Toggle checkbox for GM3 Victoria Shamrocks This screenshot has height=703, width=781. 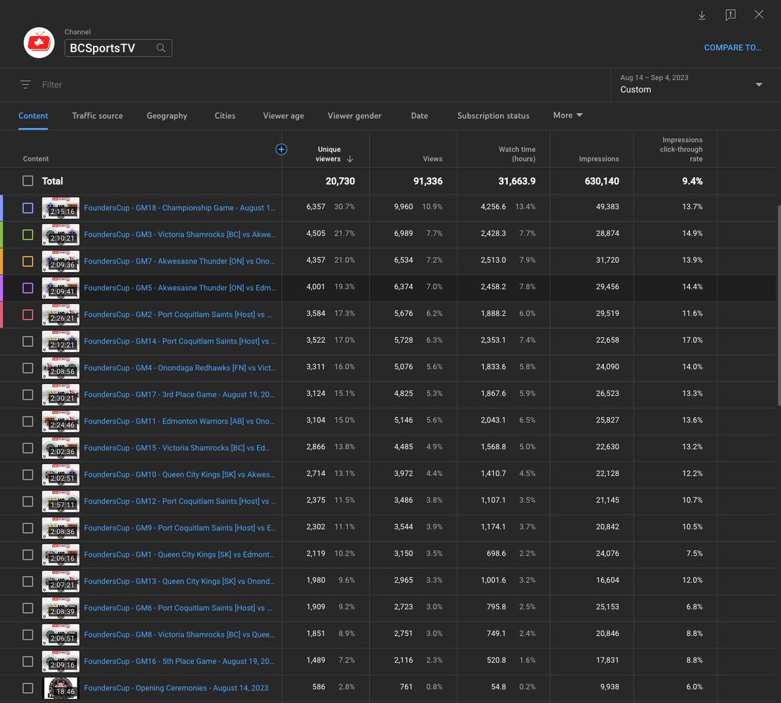click(28, 234)
